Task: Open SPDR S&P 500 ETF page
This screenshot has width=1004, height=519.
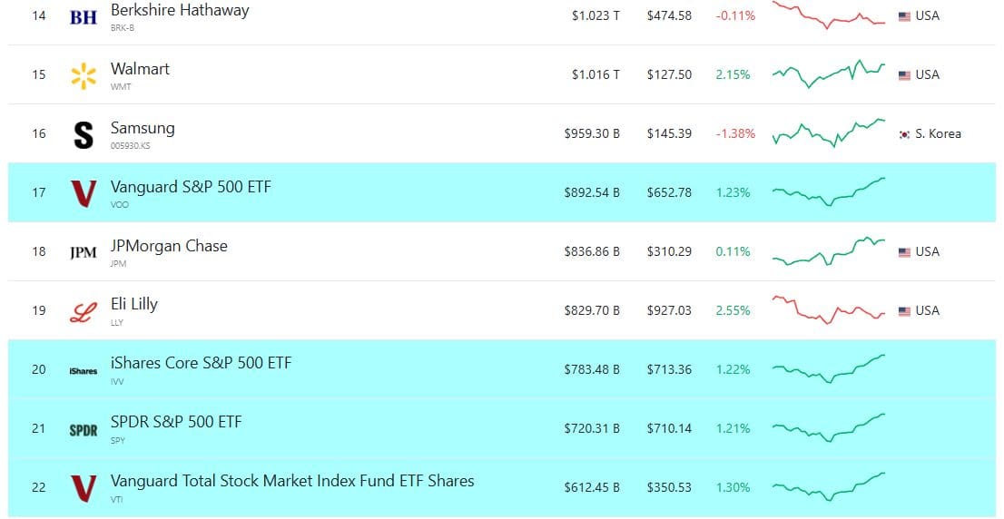Action: [176, 422]
